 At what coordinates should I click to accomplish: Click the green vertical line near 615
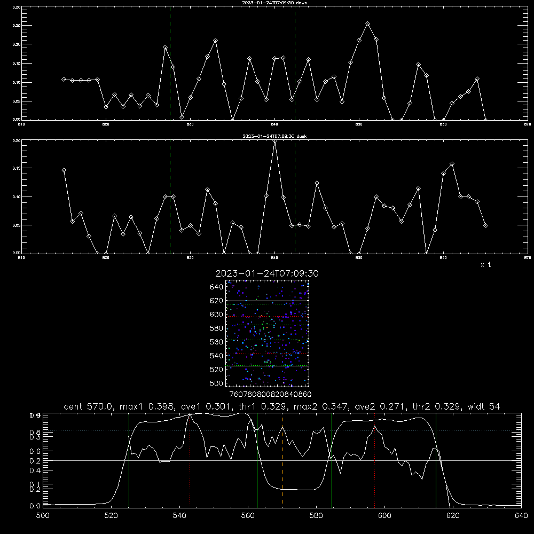pyautogui.click(x=436, y=460)
